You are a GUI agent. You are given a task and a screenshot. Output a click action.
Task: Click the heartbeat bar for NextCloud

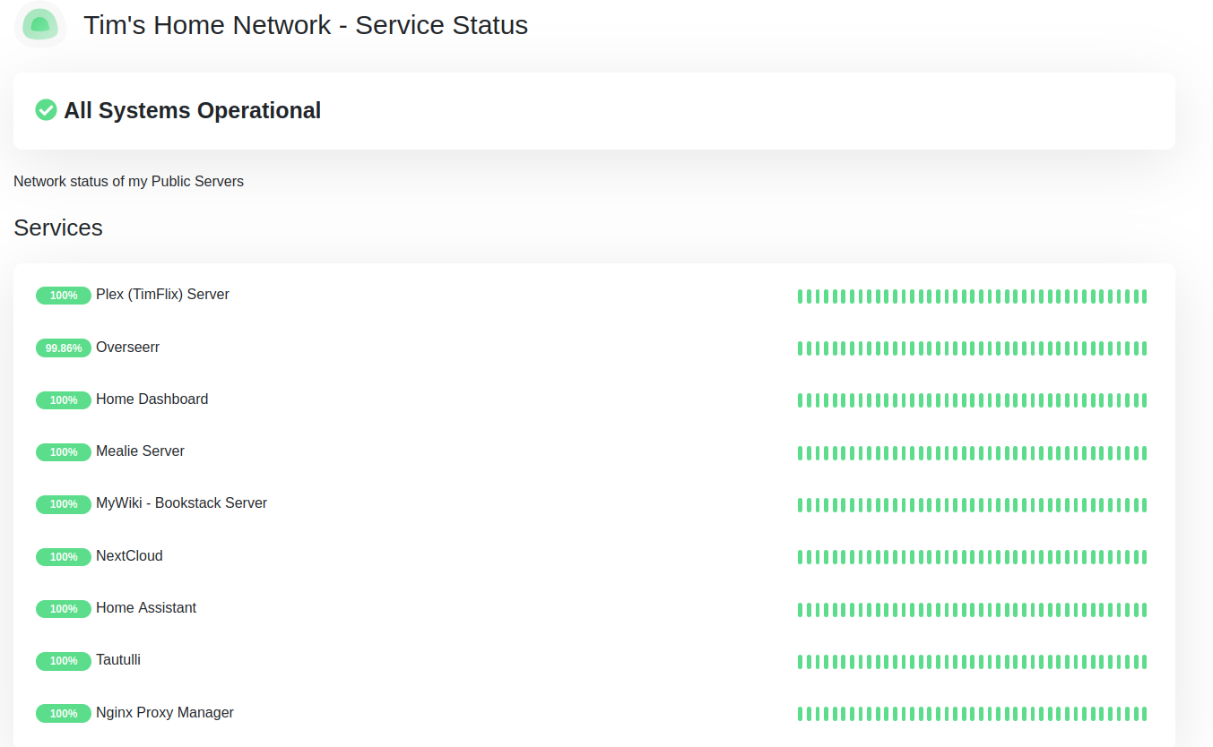972,557
